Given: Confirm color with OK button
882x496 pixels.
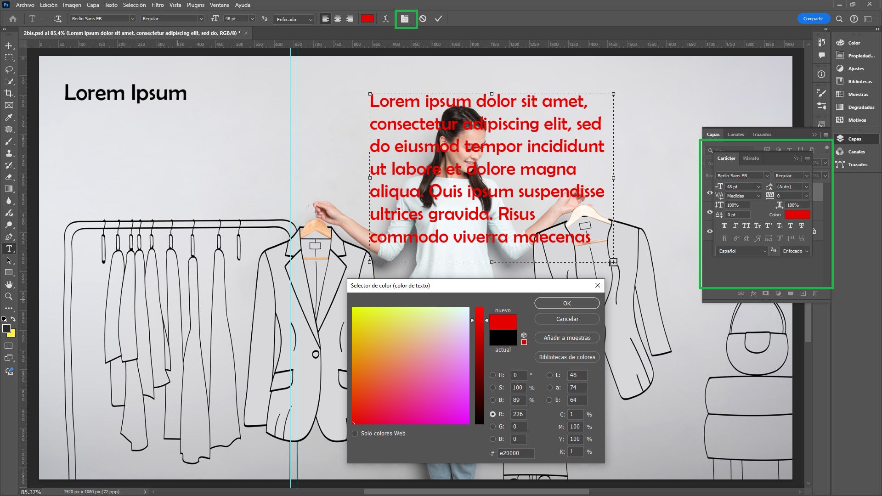Looking at the screenshot, I should (567, 304).
